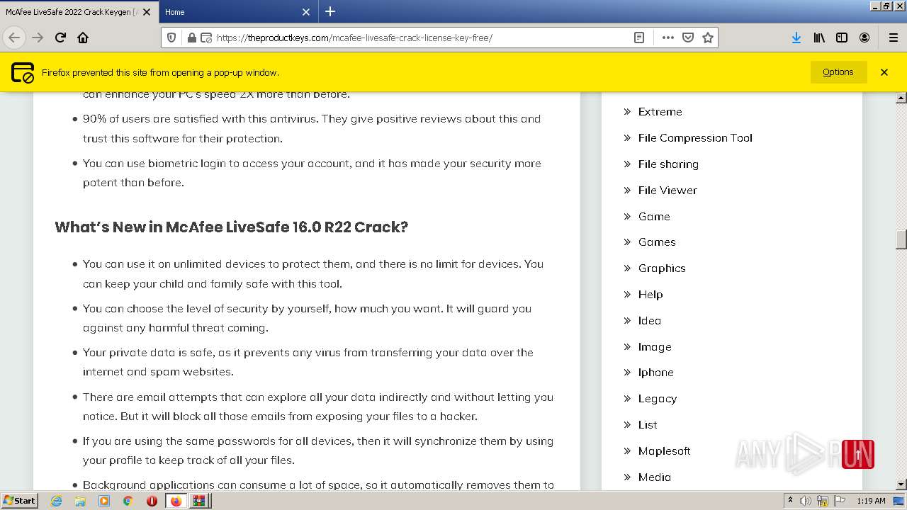Click the page vertical scrollbar thumb
907x510 pixels.
tap(901, 239)
